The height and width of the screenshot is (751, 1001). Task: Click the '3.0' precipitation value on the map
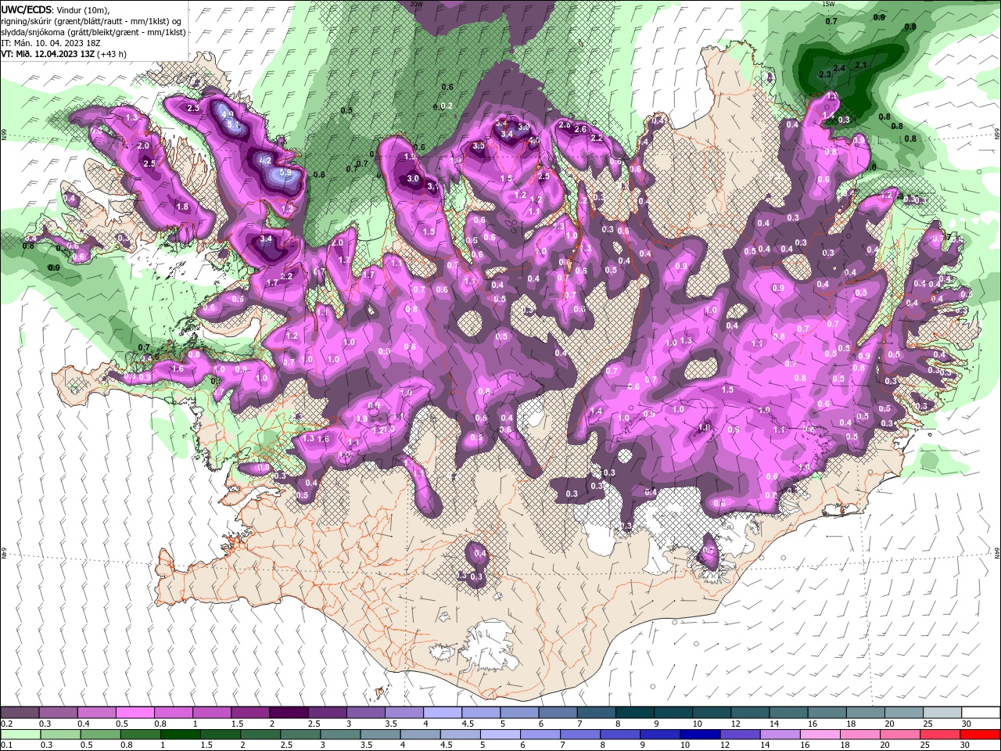point(414,178)
